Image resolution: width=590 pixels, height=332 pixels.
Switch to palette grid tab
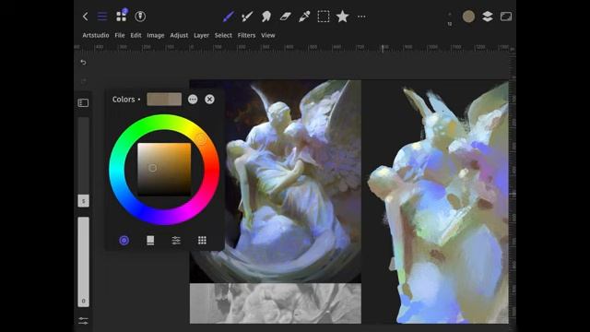tap(202, 240)
